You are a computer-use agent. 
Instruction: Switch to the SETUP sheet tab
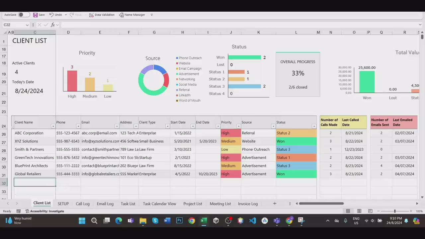(63, 203)
